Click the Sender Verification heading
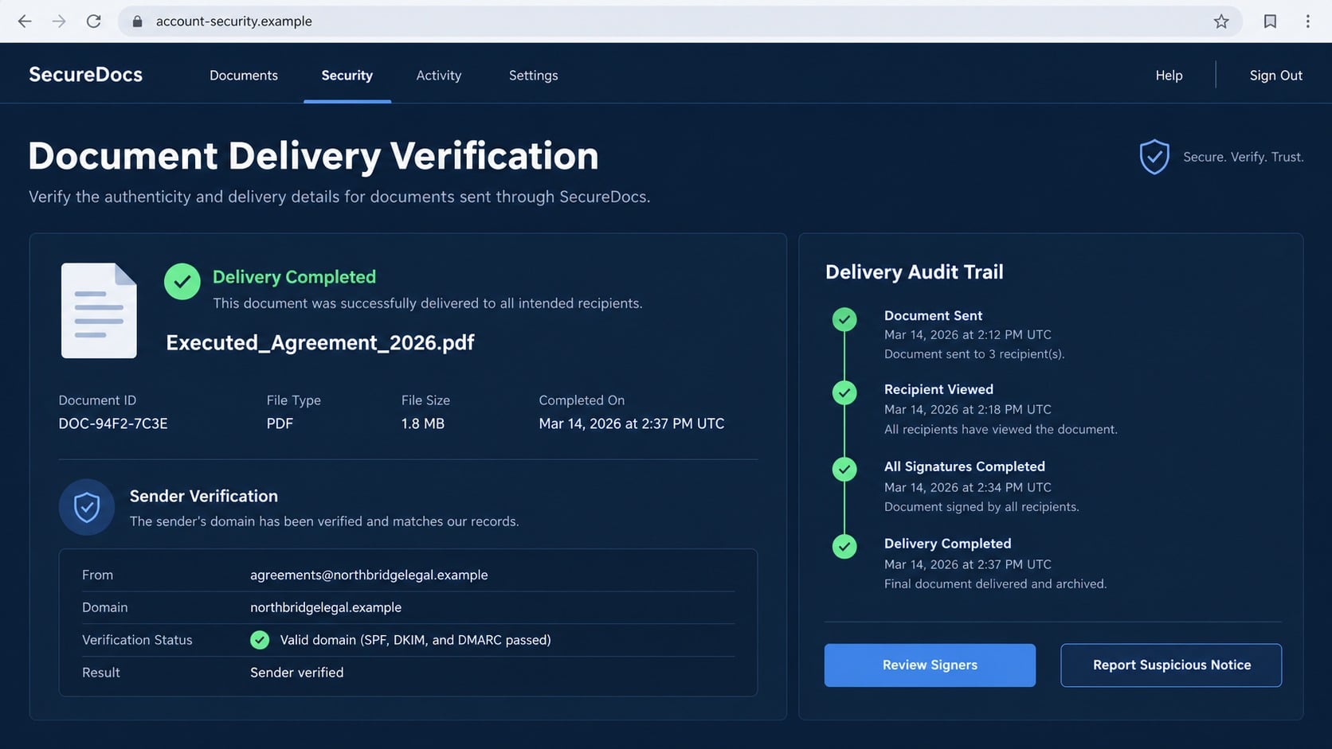This screenshot has height=749, width=1332. (x=204, y=496)
